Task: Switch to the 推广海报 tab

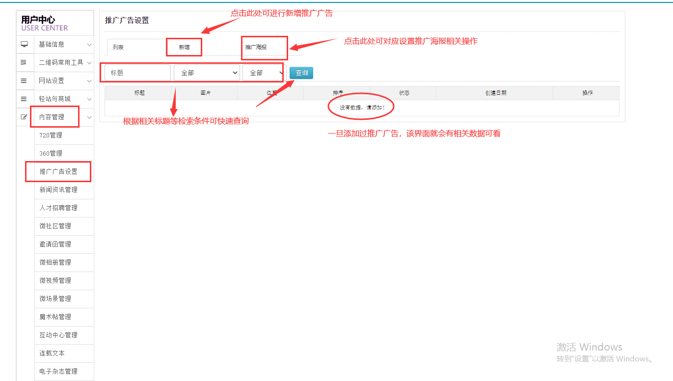Action: (256, 48)
